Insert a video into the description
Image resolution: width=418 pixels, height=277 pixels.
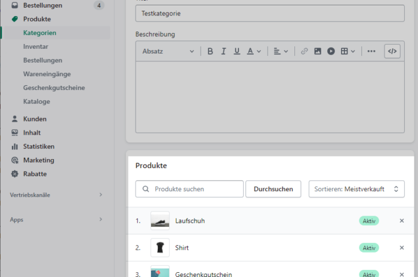[331, 51]
